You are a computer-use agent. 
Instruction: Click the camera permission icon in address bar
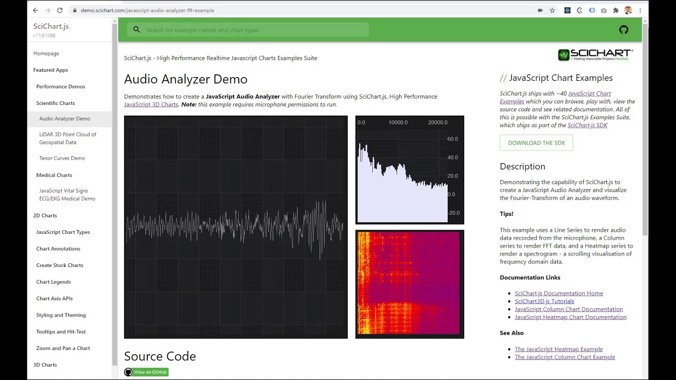coord(540,10)
